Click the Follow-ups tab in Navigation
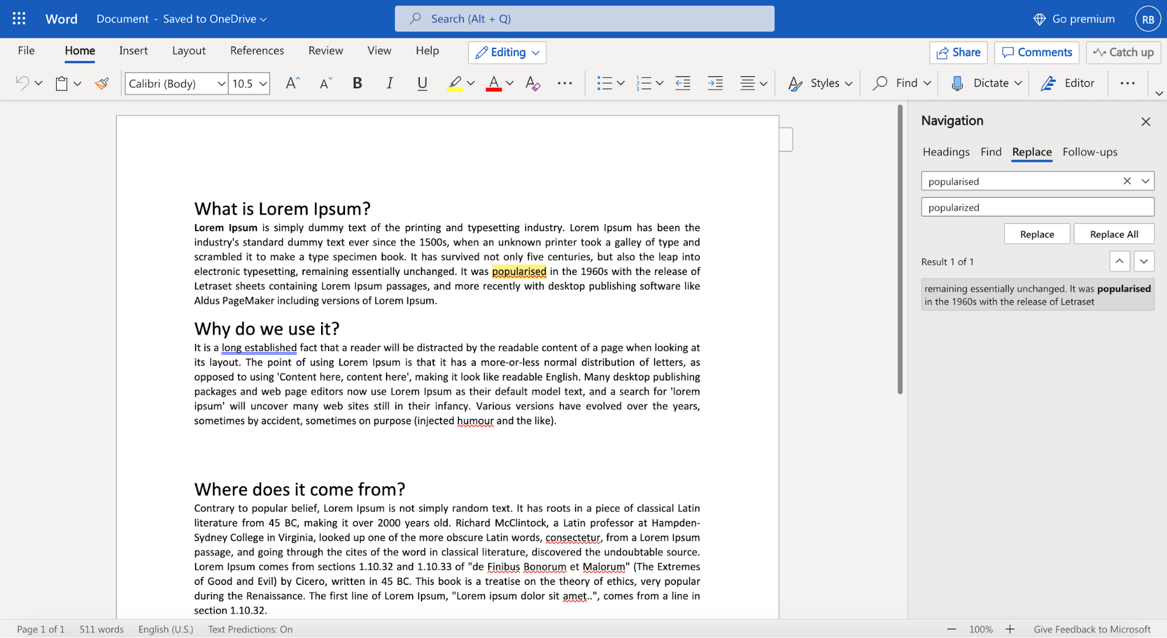The image size is (1167, 638). click(1089, 151)
